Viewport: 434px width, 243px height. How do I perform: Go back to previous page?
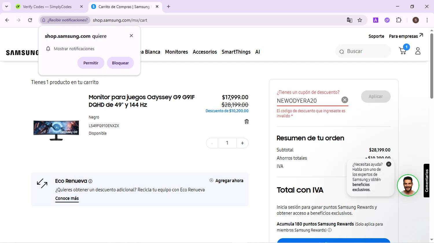pyautogui.click(x=7, y=20)
